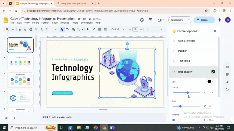
Task: Star the presentation title
Action: point(79,19)
